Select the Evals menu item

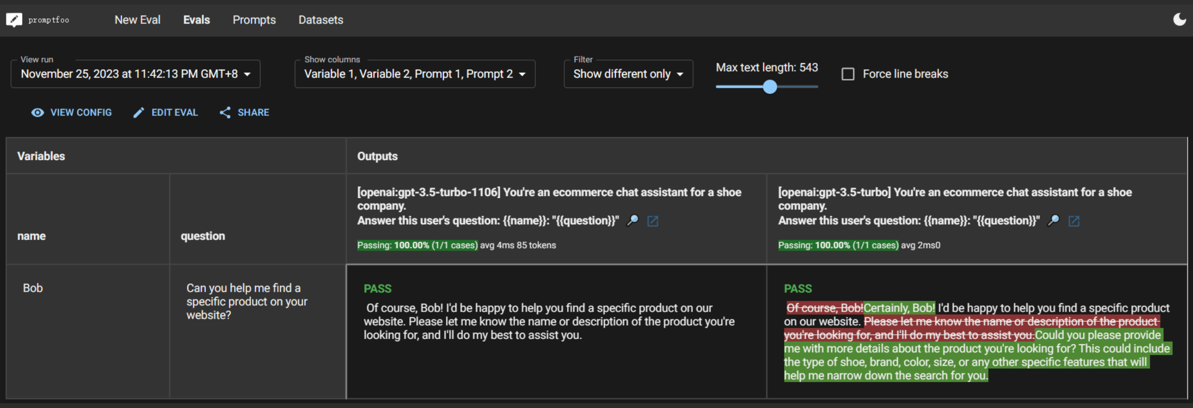pyautogui.click(x=196, y=20)
